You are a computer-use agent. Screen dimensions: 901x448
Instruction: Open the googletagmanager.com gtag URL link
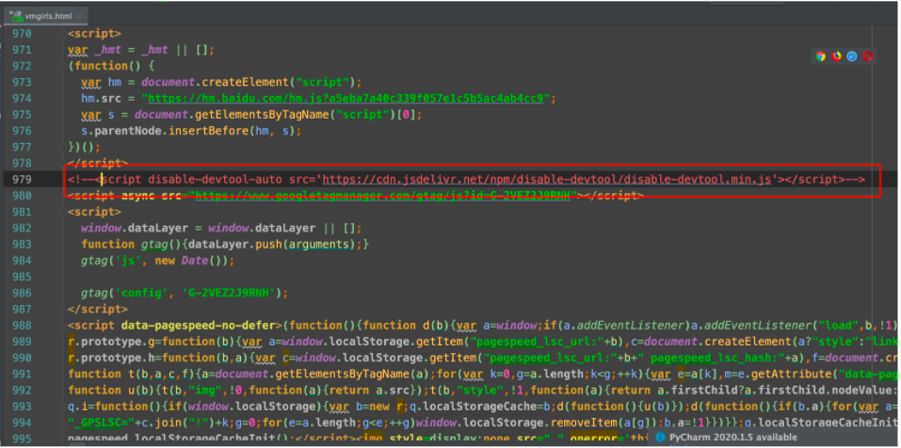pyautogui.click(x=382, y=195)
